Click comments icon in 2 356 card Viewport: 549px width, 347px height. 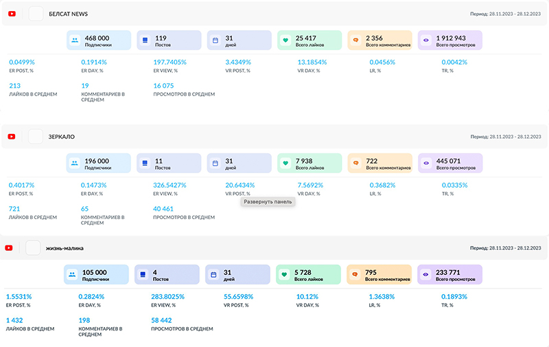click(355, 41)
